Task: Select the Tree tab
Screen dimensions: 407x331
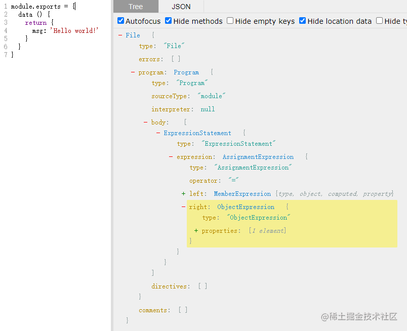Action: coord(136,7)
